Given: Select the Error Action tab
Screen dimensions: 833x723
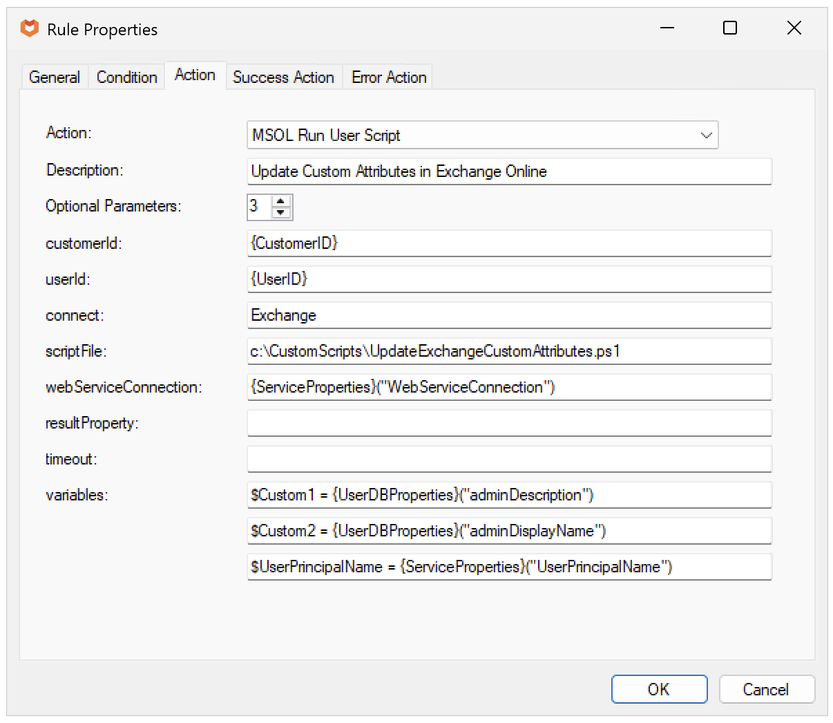Looking at the screenshot, I should coord(389,77).
